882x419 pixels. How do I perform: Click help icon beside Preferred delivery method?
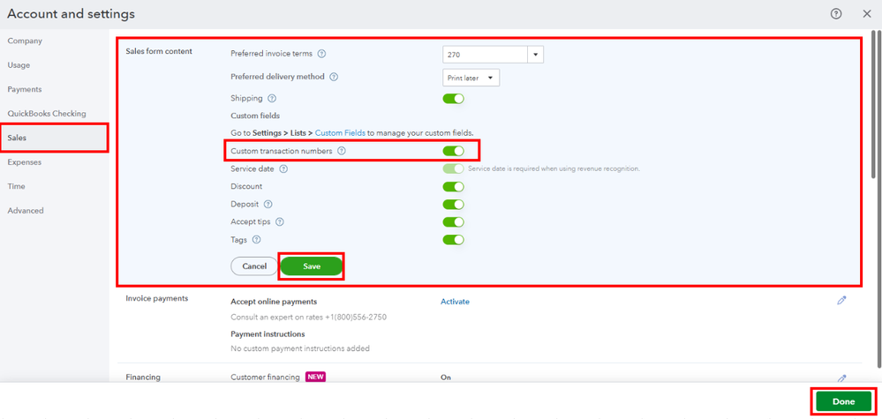click(334, 77)
